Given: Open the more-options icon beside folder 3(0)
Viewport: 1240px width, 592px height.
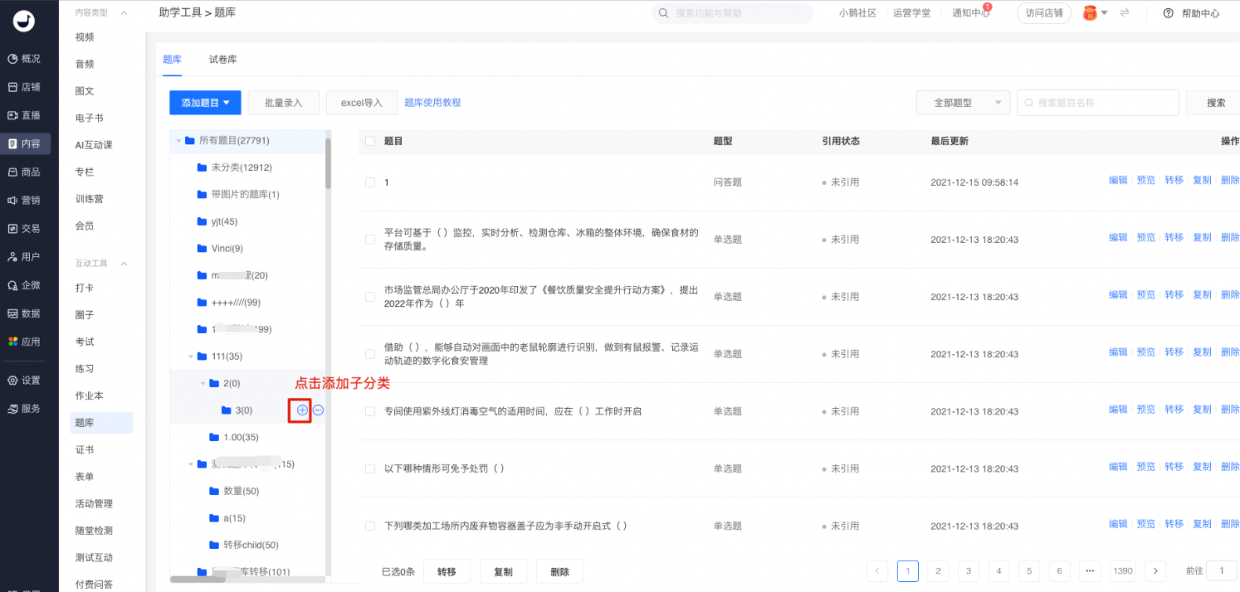Looking at the screenshot, I should coord(319,410).
